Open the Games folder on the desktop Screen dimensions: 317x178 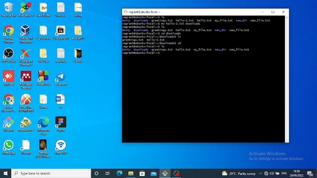tap(44, 101)
